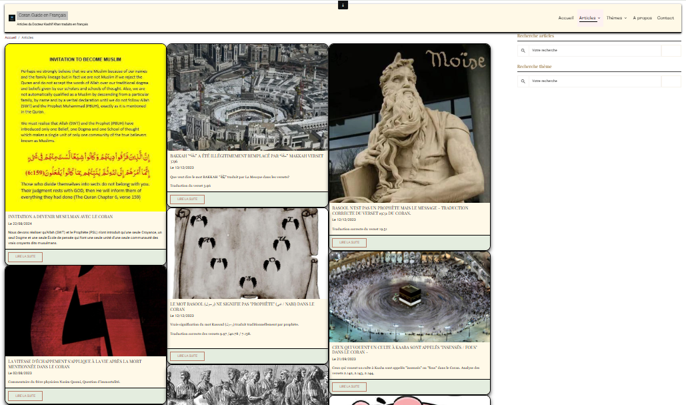This screenshot has height=405, width=686.
Task: Open the Coran Guide en Français site title
Action: tap(42, 15)
